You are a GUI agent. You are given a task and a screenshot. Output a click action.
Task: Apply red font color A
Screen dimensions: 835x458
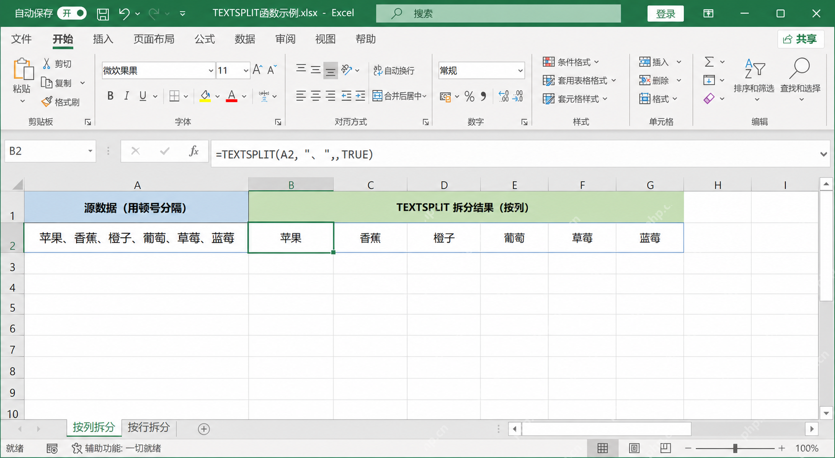231,96
